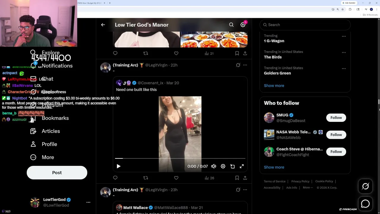Click the Search input field
Screen dimensions: 380x214
click(x=305, y=25)
